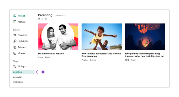Click the Videos play icon
Viewport: 179px width, 97px height.
(15, 53)
